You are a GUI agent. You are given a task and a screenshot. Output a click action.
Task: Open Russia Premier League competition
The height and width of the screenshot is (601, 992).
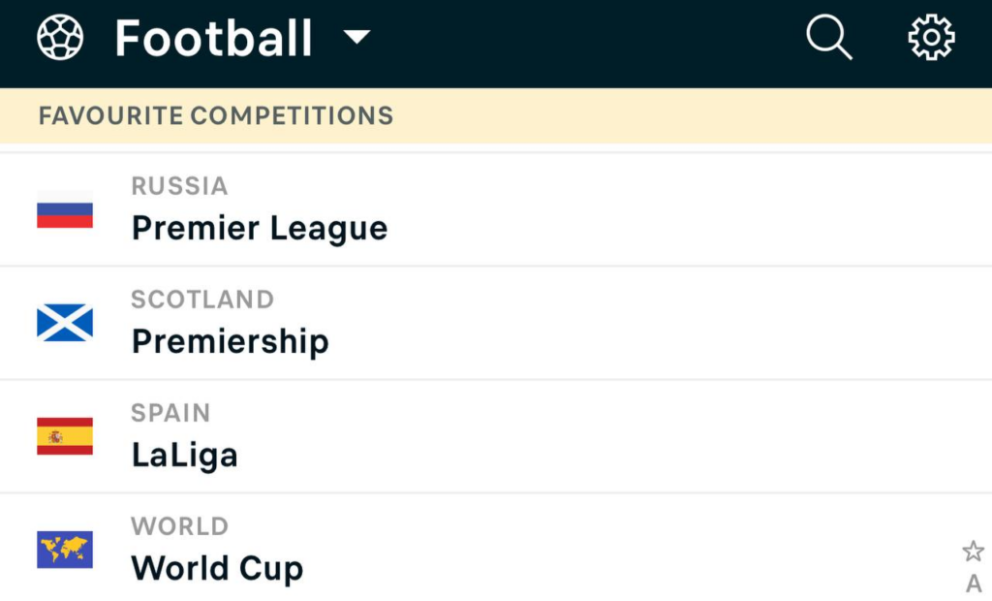pos(496,209)
